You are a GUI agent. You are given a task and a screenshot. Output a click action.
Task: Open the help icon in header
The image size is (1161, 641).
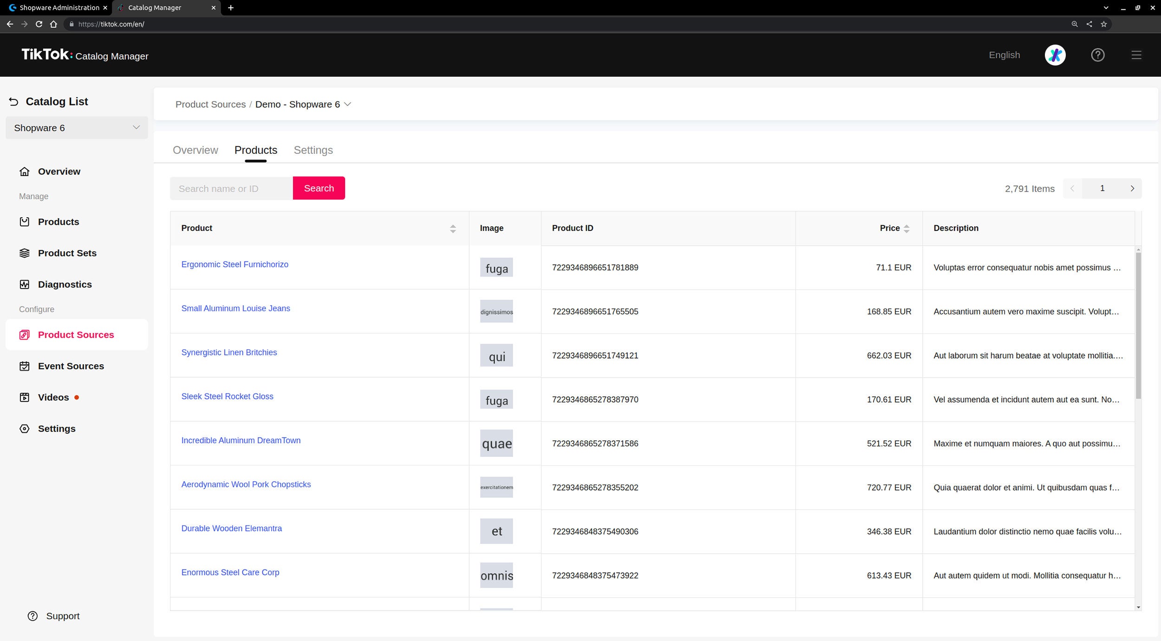click(x=1098, y=55)
